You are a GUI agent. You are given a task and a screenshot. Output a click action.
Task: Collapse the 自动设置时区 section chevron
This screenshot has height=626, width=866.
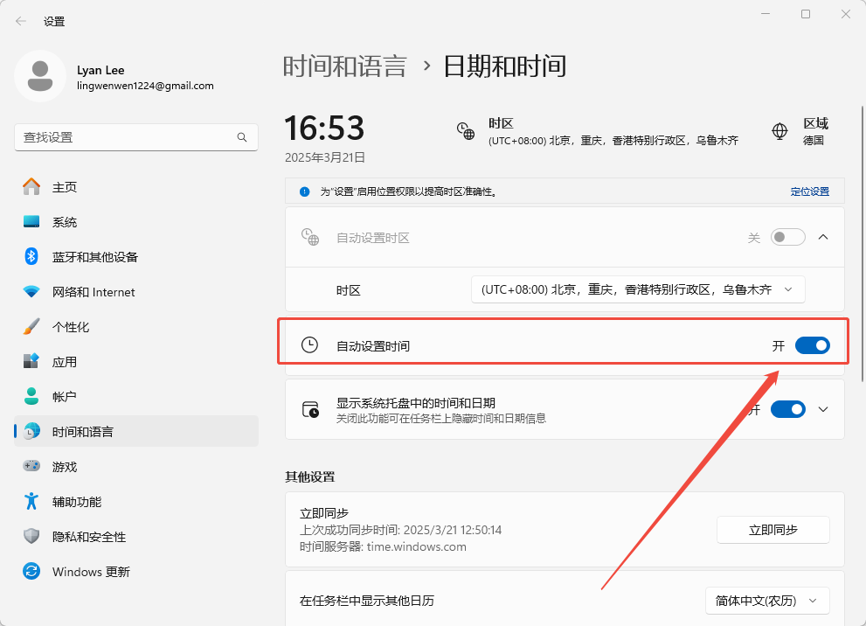[823, 237]
